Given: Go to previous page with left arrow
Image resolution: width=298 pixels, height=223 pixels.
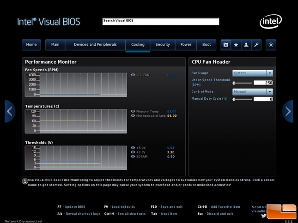Looking at the screenshot, I should click(x=10, y=111).
